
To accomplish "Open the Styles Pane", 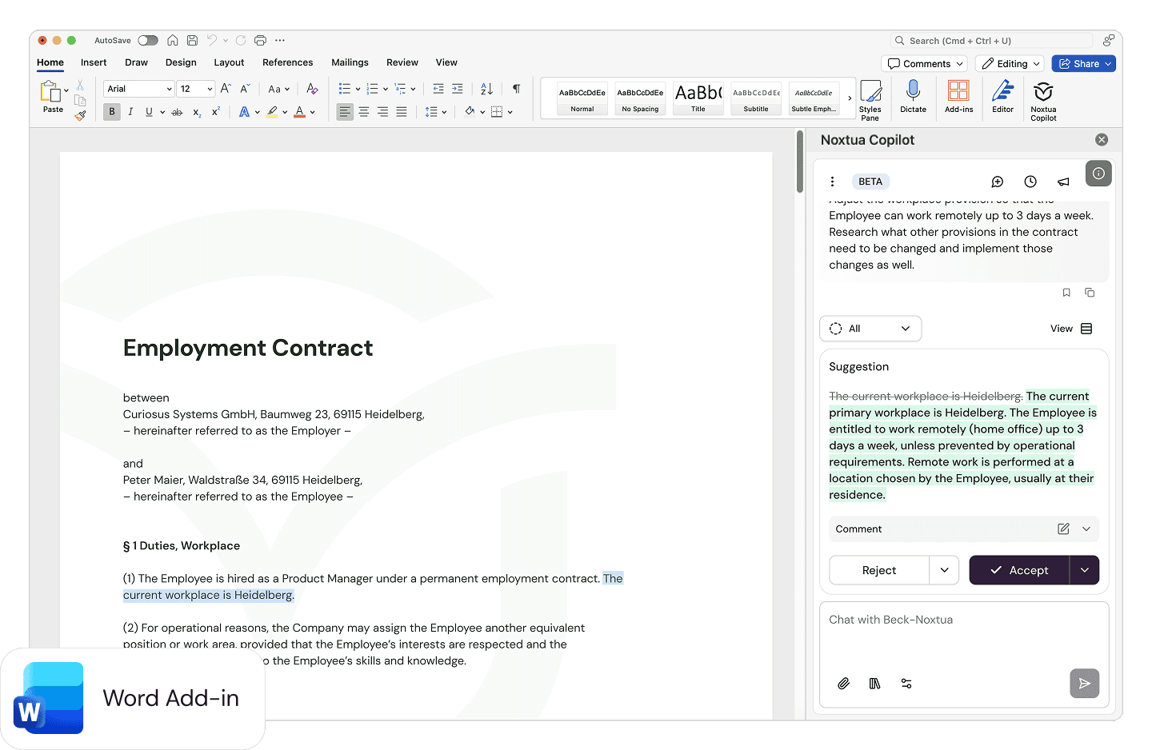I will pyautogui.click(x=870, y=100).
